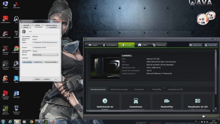Click the NVIDIA computer thumbnail image
This screenshot has width=220, height=124.
coord(105,66)
